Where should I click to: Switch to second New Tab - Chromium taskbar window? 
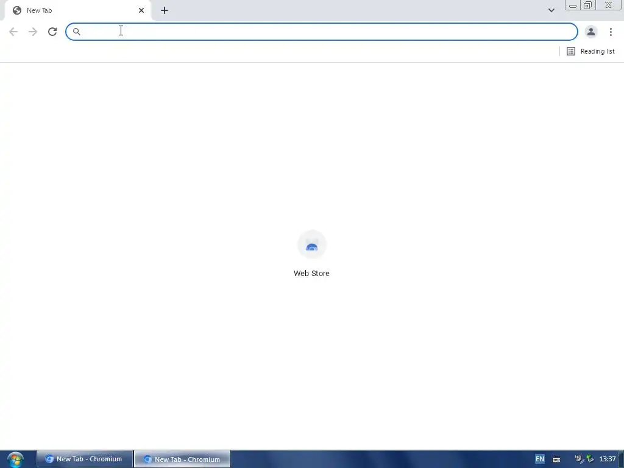click(182, 459)
